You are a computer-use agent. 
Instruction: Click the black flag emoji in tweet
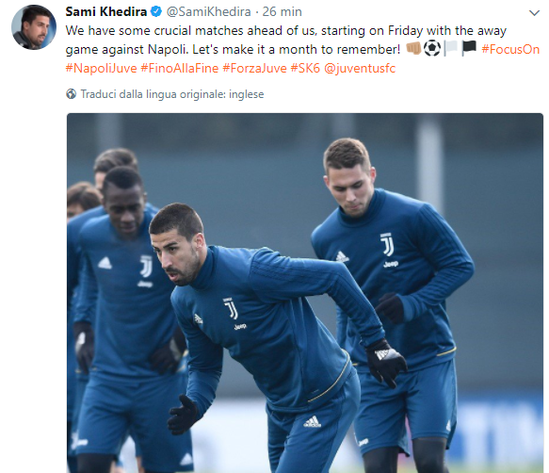coord(469,48)
